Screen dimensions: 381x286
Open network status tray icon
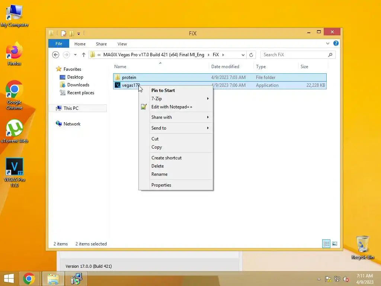[337, 279]
